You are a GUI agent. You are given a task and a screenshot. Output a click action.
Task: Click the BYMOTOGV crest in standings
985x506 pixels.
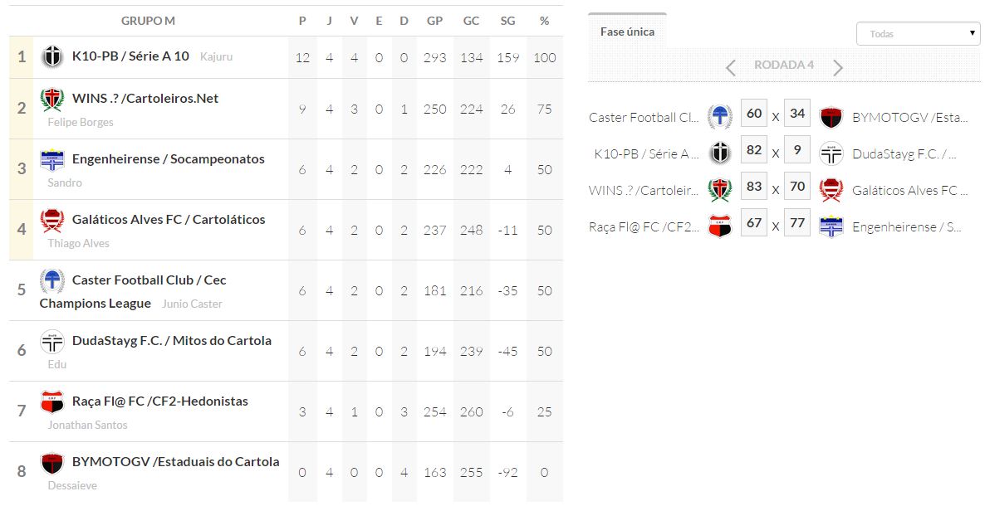click(x=52, y=463)
